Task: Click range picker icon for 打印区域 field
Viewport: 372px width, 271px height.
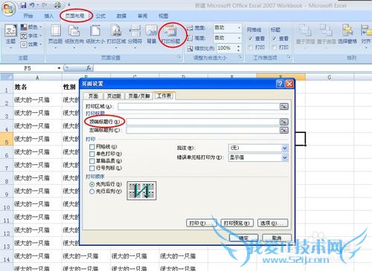Action: point(283,107)
